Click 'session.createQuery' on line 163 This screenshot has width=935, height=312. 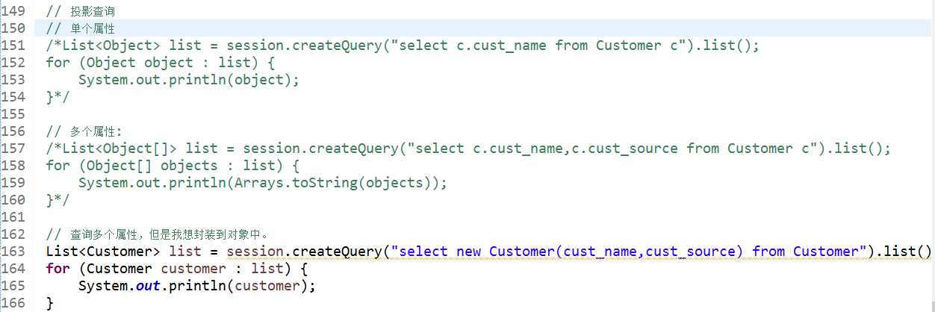click(305, 252)
